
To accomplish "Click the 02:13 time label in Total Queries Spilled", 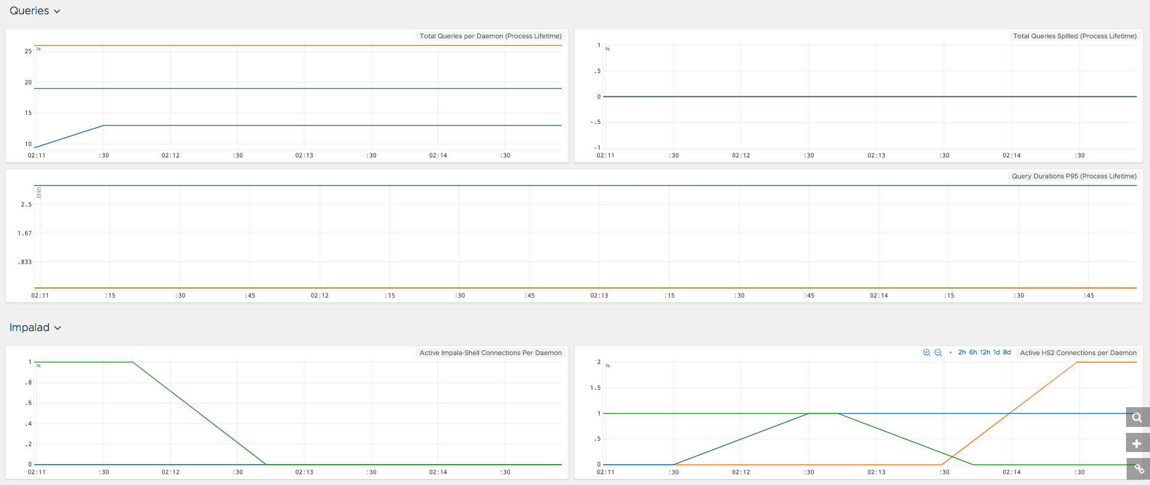I will (876, 156).
